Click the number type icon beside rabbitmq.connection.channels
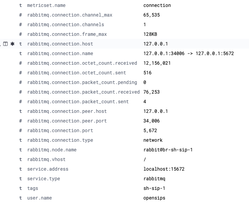This screenshot has height=208, width=249. (x=20, y=25)
